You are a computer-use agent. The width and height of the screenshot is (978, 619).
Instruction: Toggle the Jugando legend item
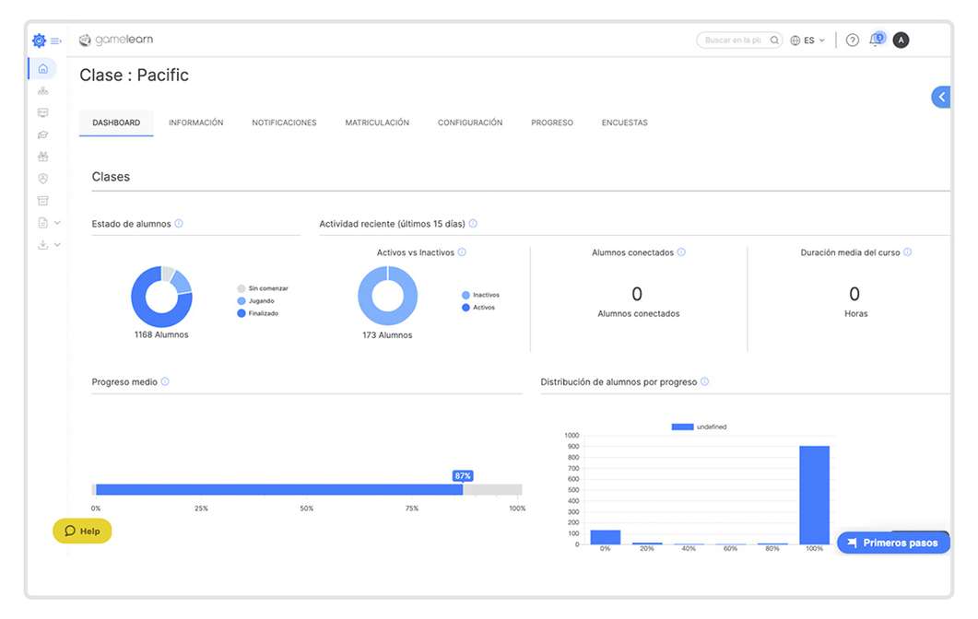point(256,301)
